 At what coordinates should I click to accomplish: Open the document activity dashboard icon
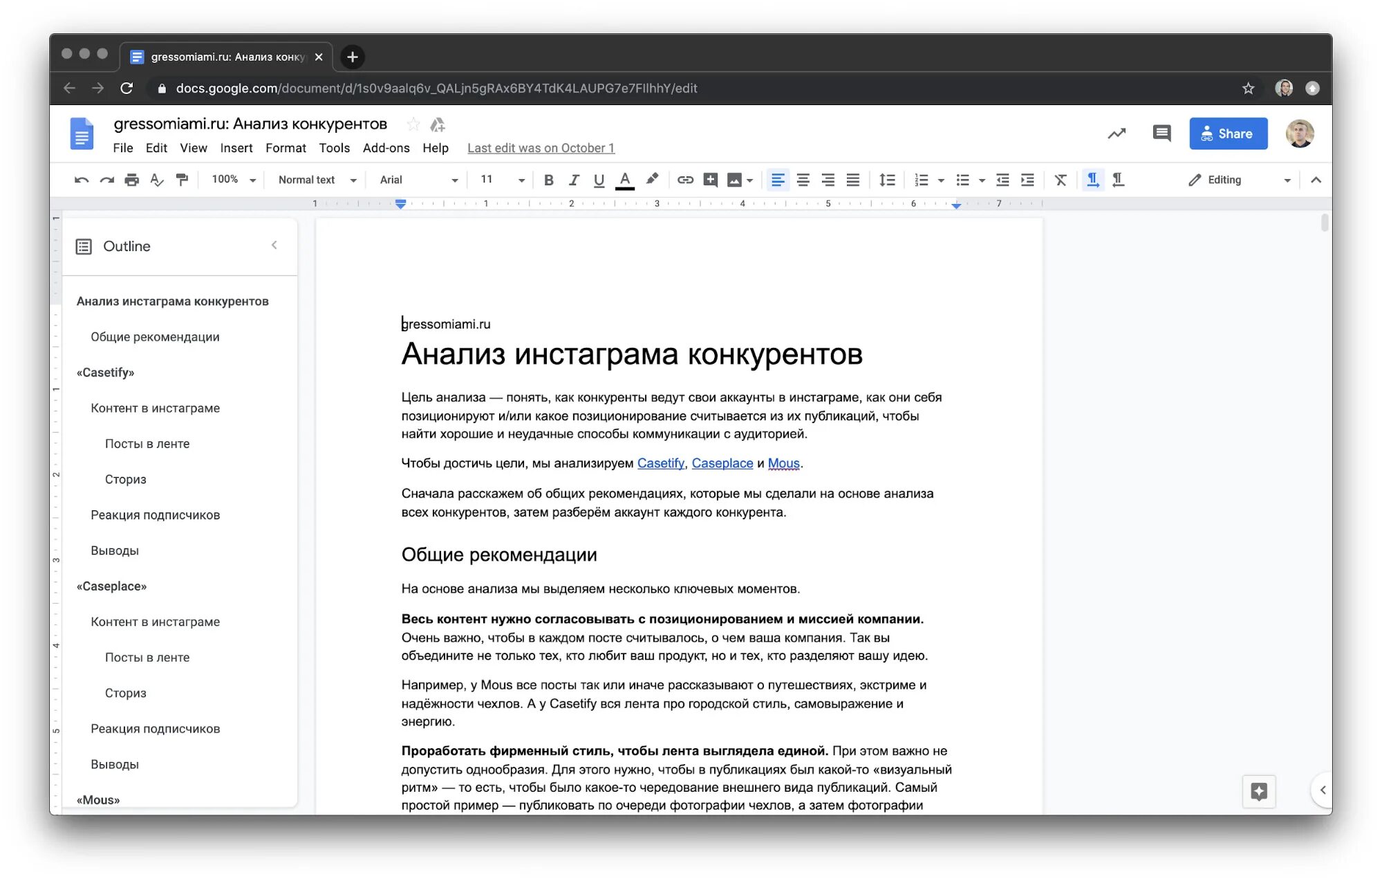tap(1117, 133)
